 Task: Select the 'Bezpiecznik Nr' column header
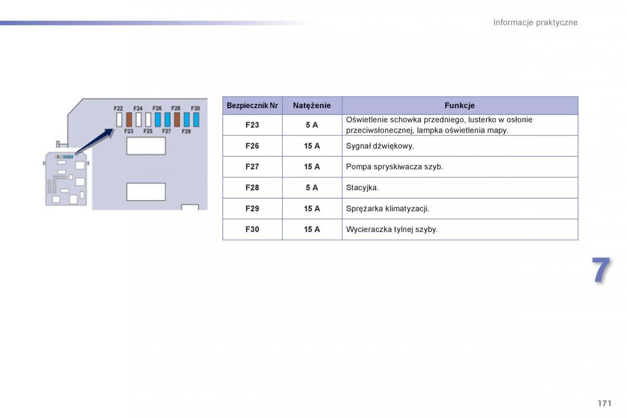coord(252,106)
